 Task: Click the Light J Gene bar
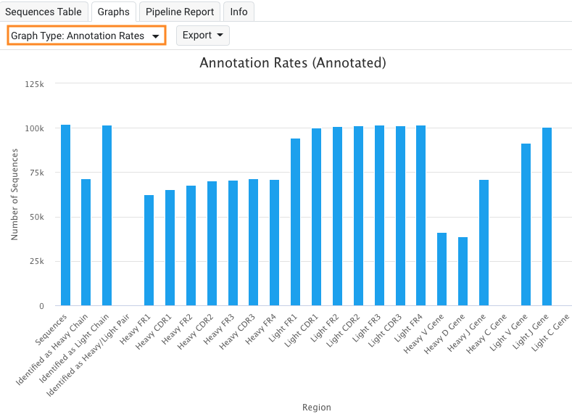click(547, 217)
